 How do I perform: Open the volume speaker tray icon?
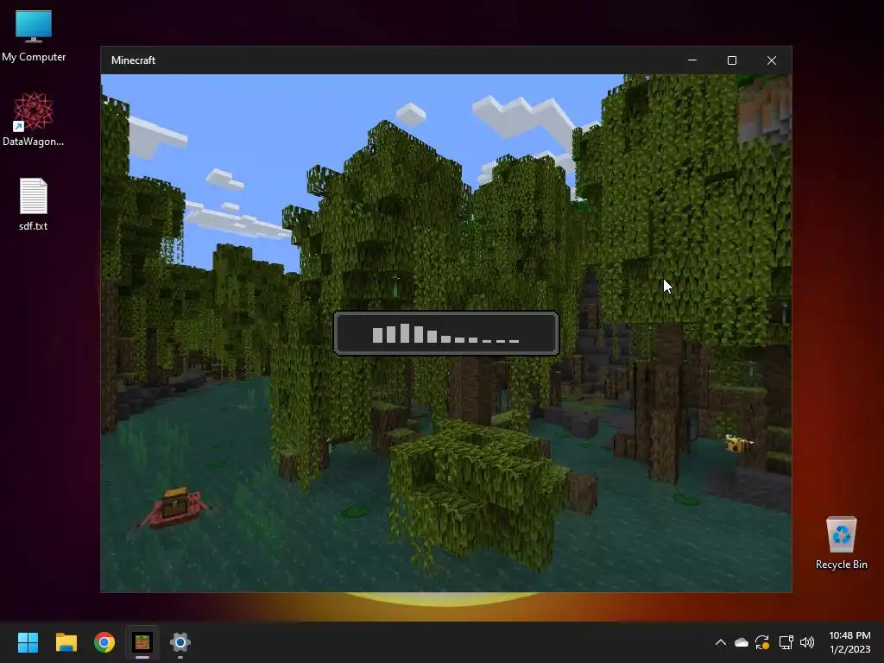807,642
